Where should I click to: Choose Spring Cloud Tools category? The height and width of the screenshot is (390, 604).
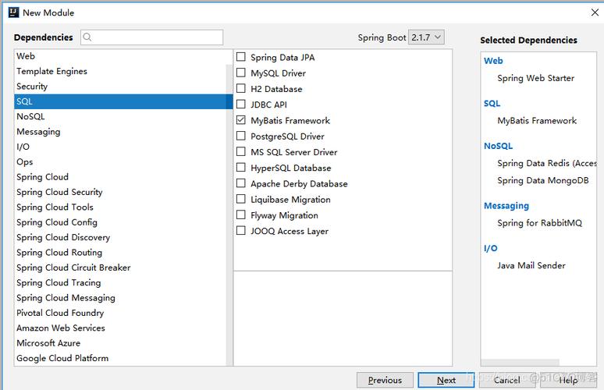click(120, 207)
